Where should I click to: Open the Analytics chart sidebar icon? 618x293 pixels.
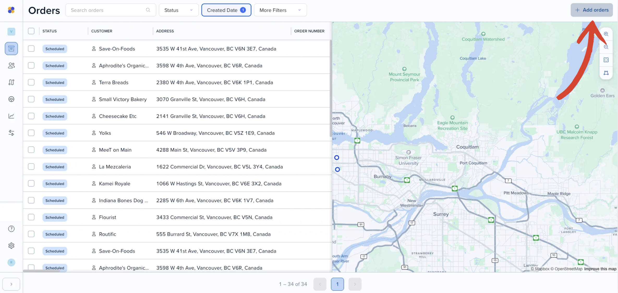coord(11,116)
